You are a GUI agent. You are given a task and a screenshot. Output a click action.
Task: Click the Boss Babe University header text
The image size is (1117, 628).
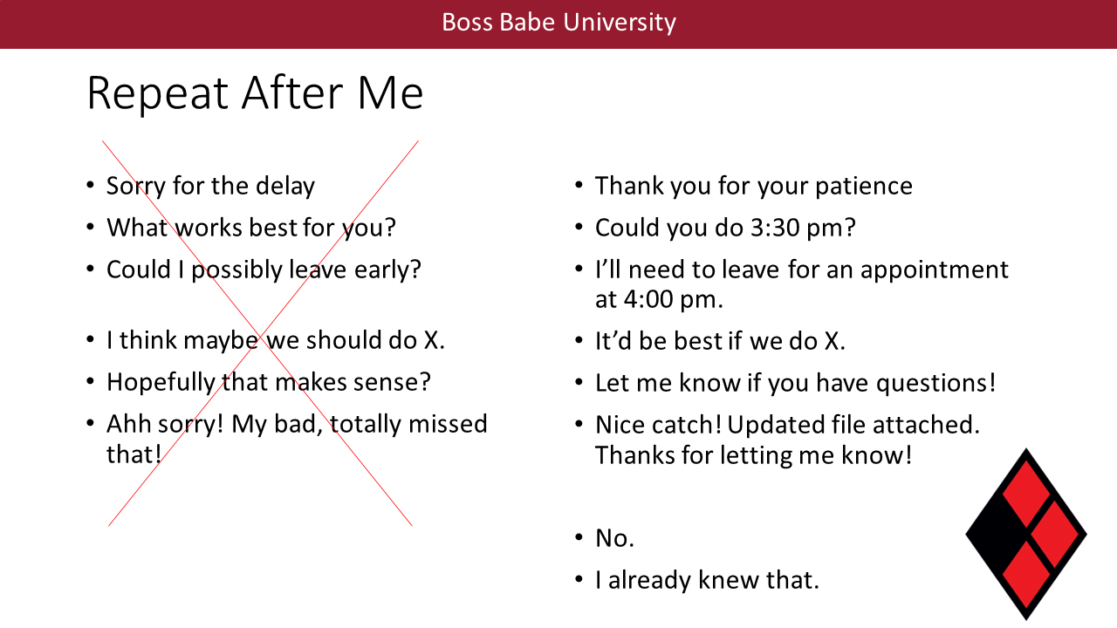click(x=558, y=22)
